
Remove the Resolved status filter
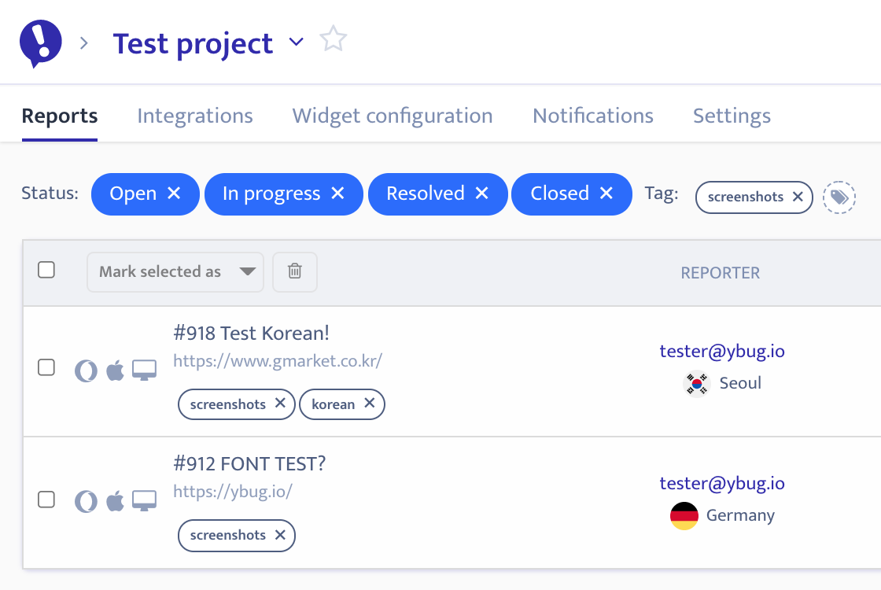point(482,194)
